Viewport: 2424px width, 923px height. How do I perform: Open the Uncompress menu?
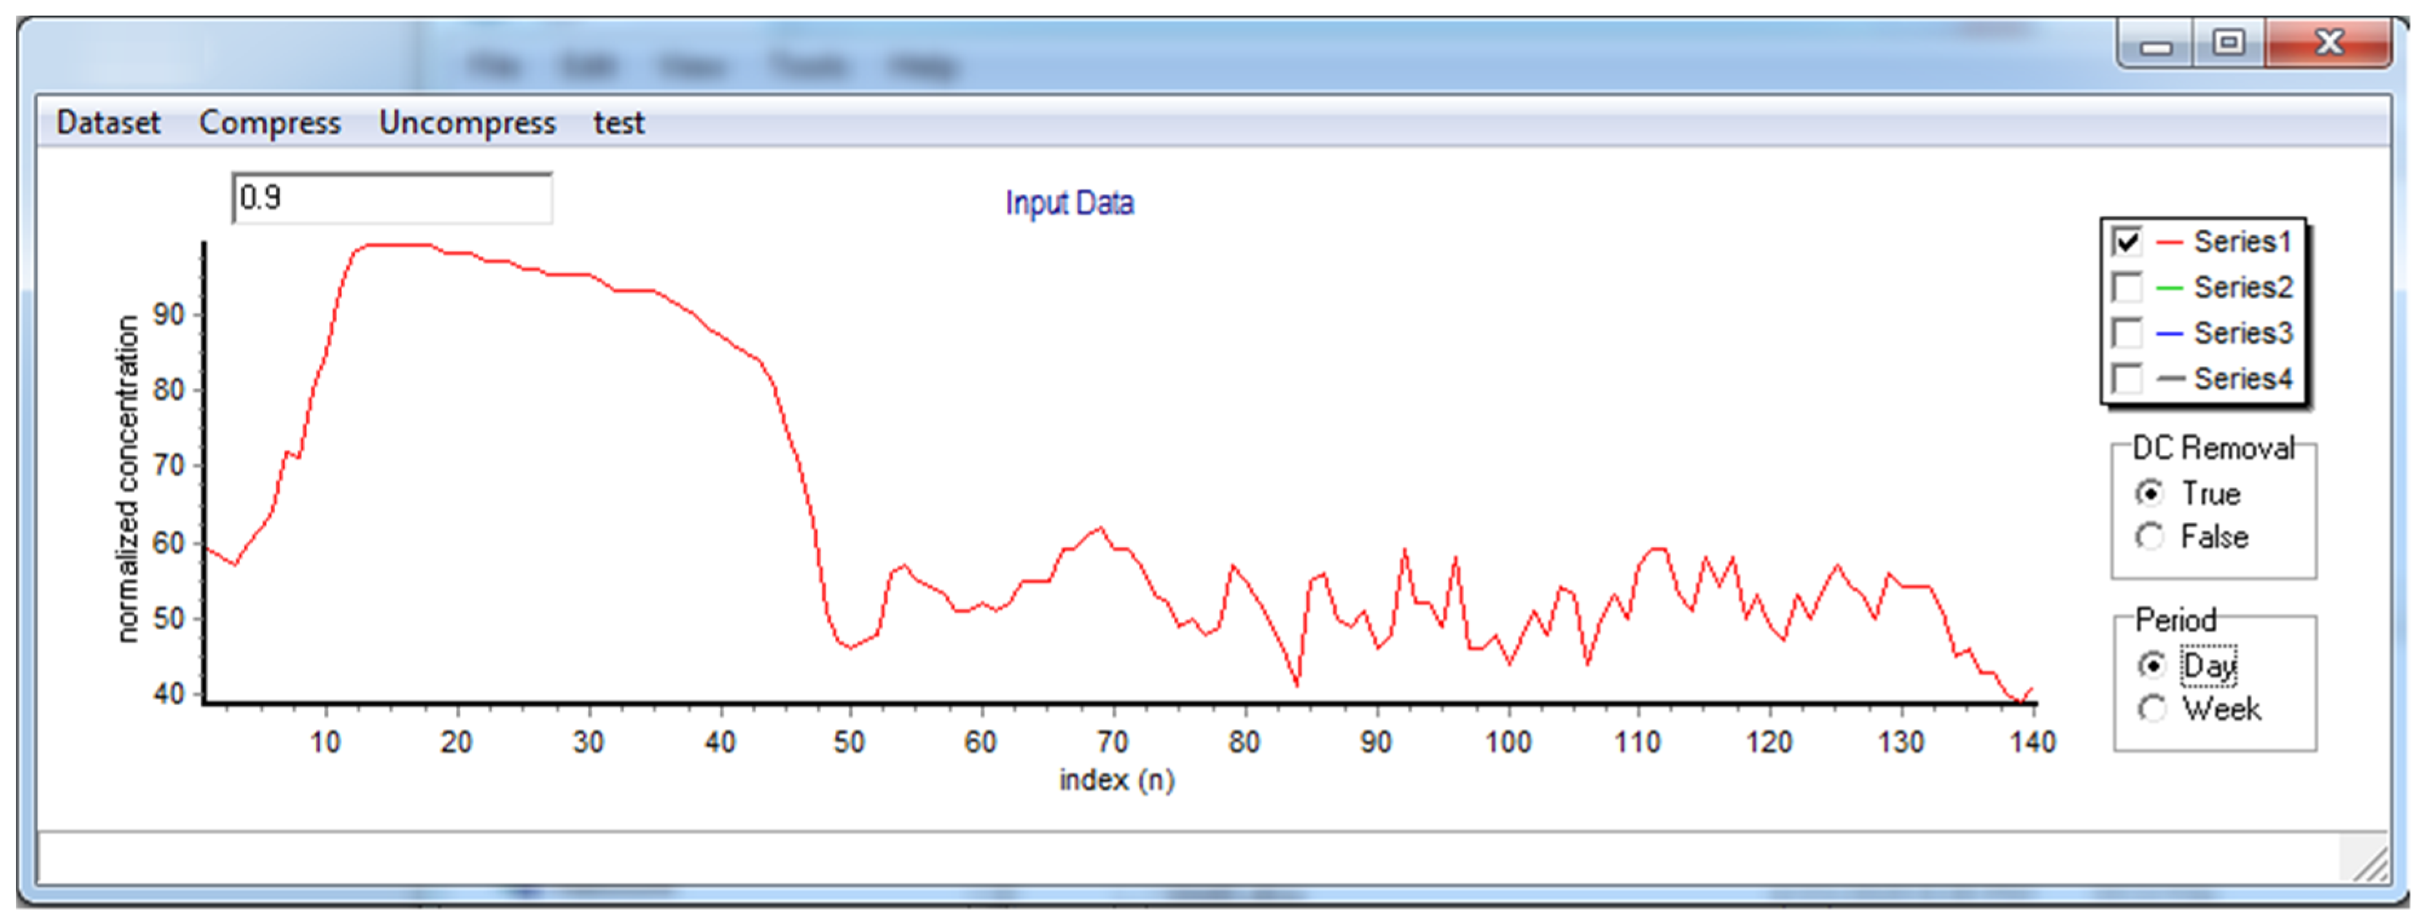click(x=467, y=122)
